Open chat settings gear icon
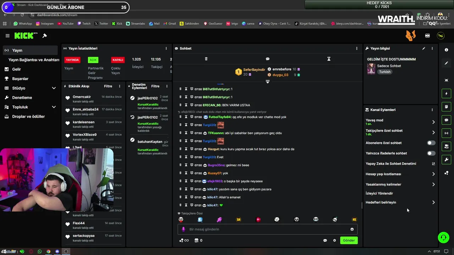 click(334, 240)
